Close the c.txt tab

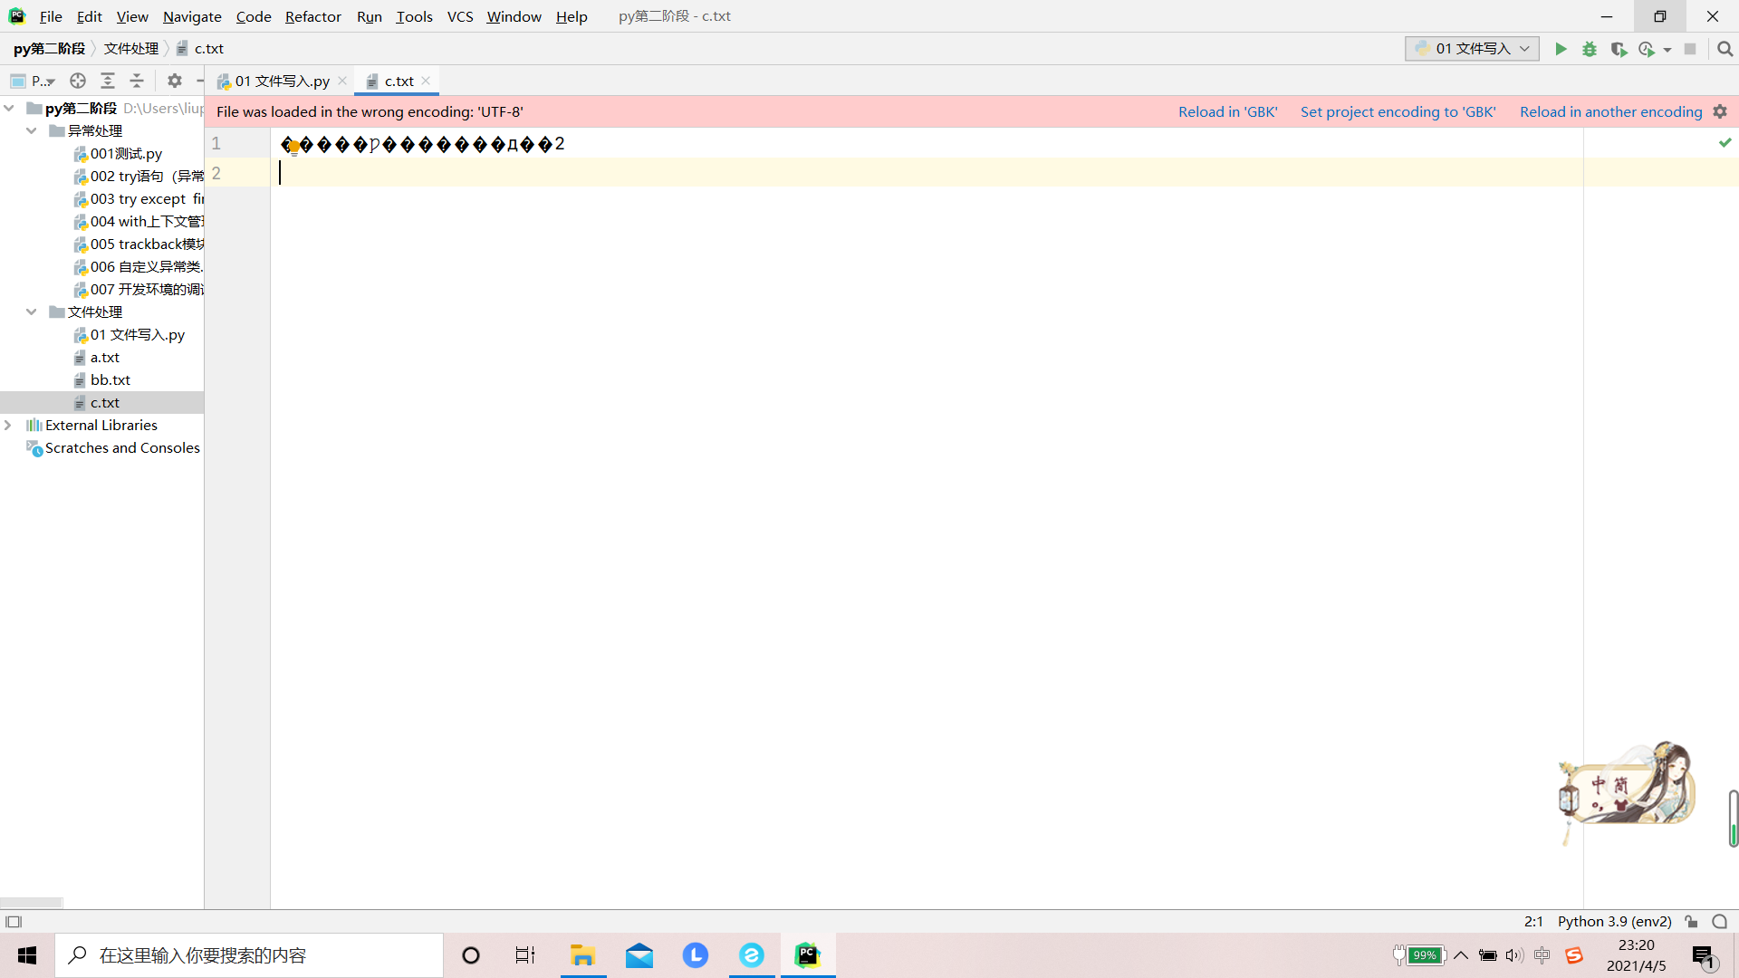(426, 81)
